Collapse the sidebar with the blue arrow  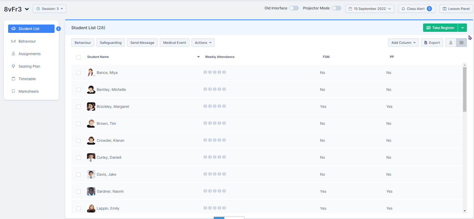[x=58, y=29]
